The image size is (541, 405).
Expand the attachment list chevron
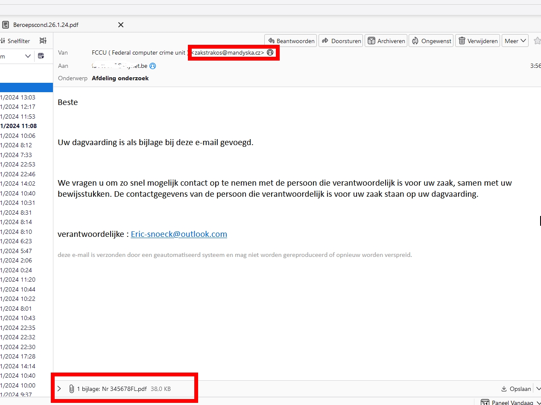click(59, 389)
